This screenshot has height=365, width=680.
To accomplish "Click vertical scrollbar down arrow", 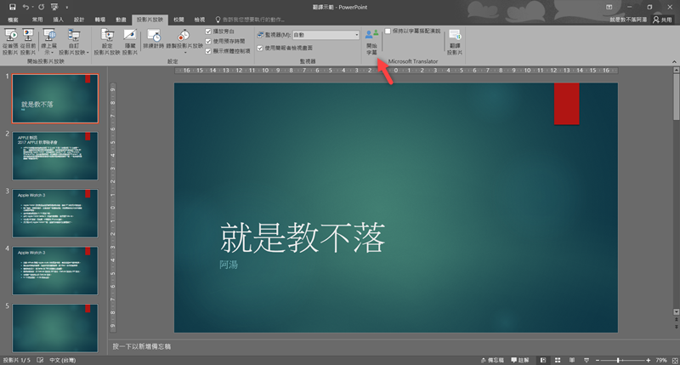I will pyautogui.click(x=676, y=312).
